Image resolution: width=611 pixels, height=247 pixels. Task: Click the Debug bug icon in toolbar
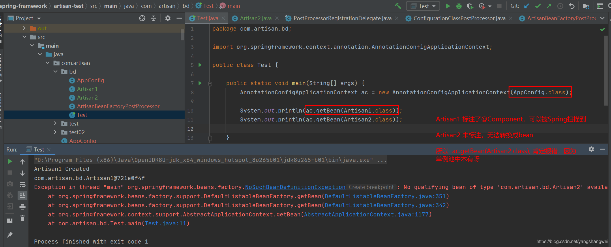tap(459, 6)
